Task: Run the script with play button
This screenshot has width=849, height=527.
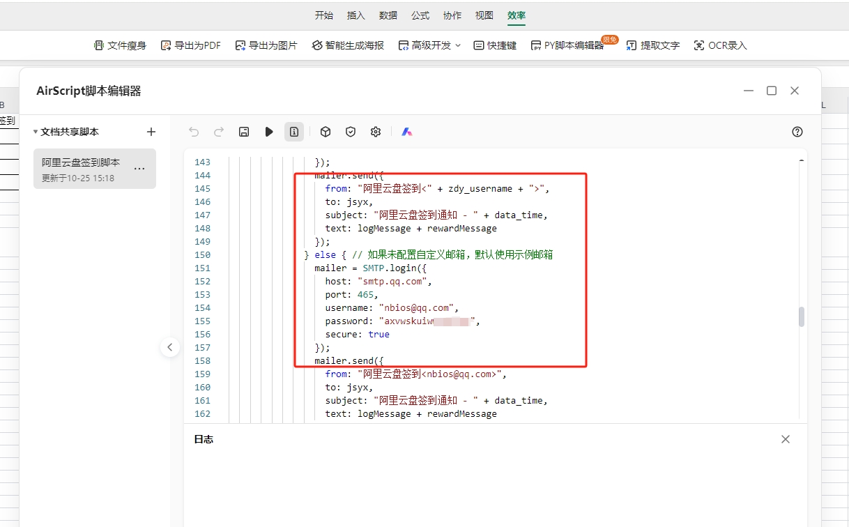Action: tap(269, 132)
